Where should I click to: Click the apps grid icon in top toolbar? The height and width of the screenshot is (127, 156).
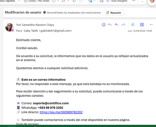[x=101, y=1]
